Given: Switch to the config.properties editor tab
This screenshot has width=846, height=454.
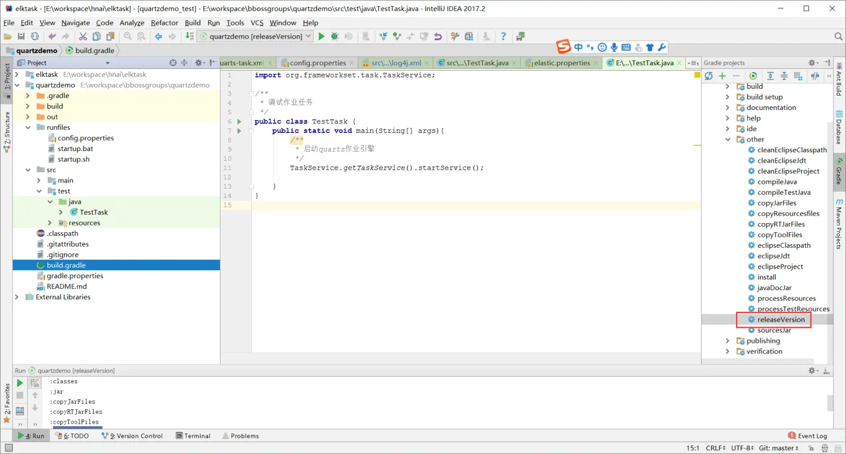Looking at the screenshot, I should pyautogui.click(x=317, y=63).
